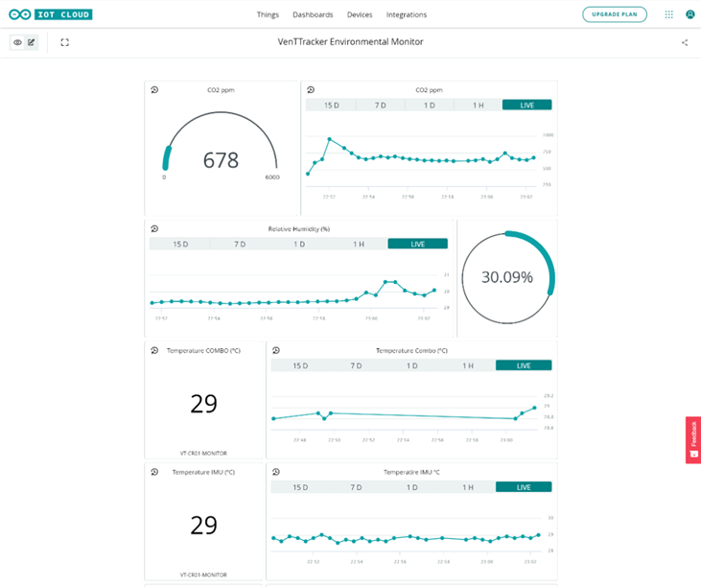Click the 30.09% humidity circular gauge

point(507,277)
